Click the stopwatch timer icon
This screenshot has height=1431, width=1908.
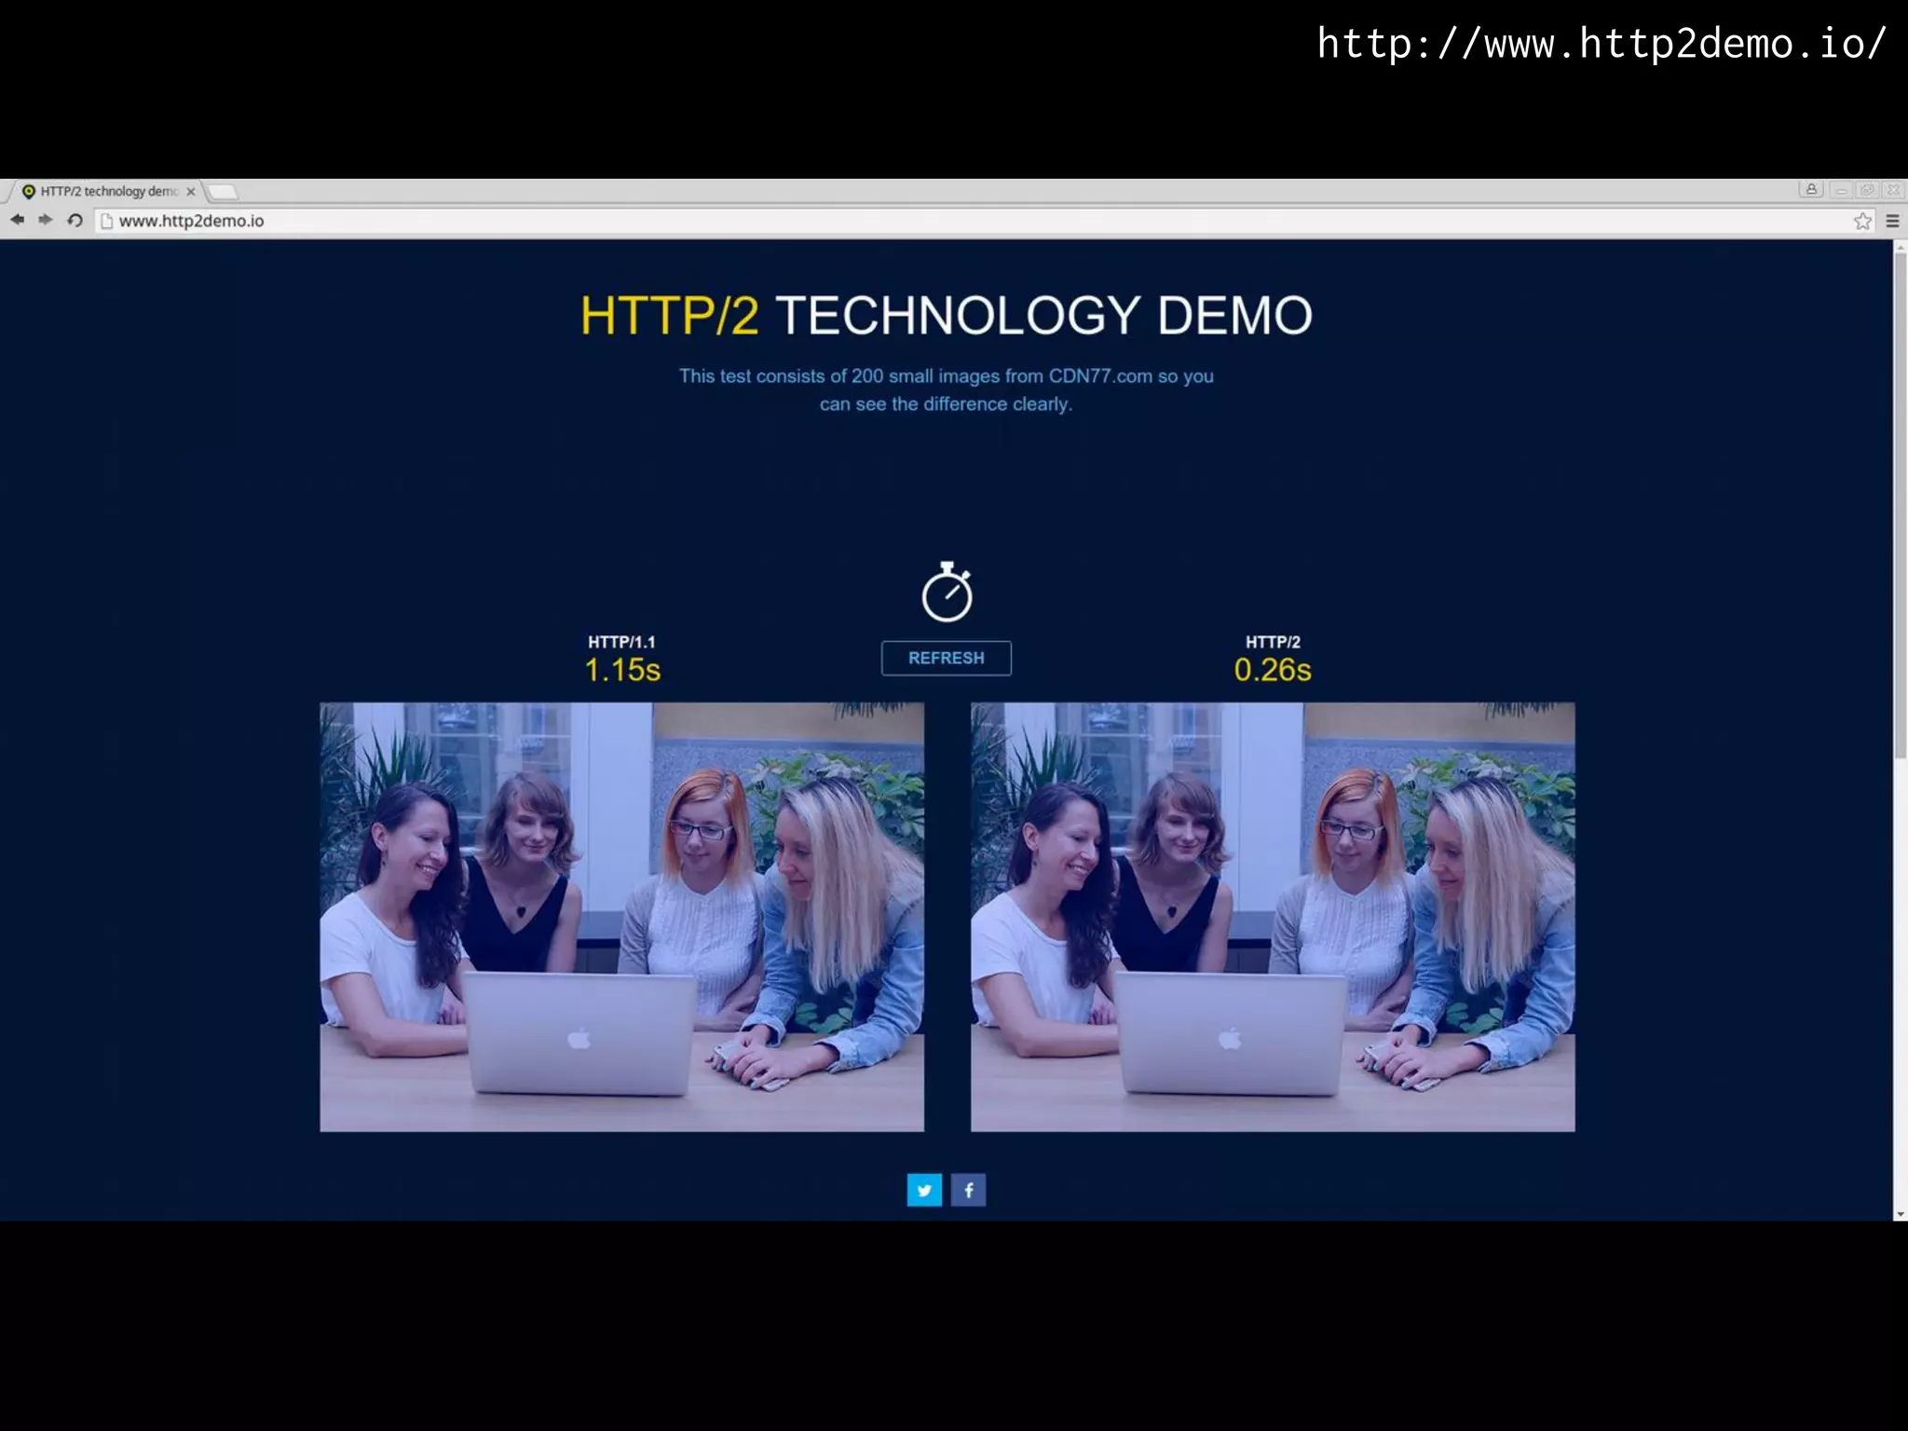point(947,591)
